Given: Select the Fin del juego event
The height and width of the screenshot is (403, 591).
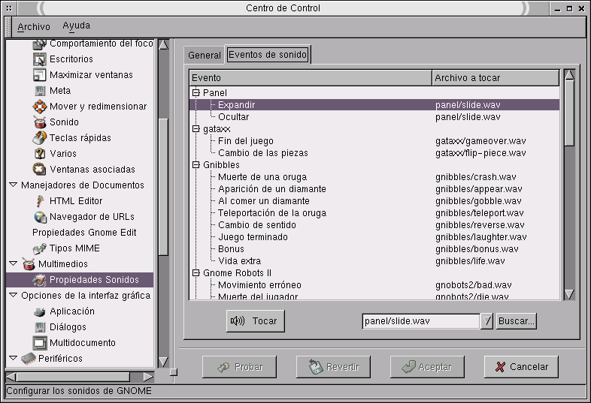Looking at the screenshot, I should pyautogui.click(x=374, y=141).
